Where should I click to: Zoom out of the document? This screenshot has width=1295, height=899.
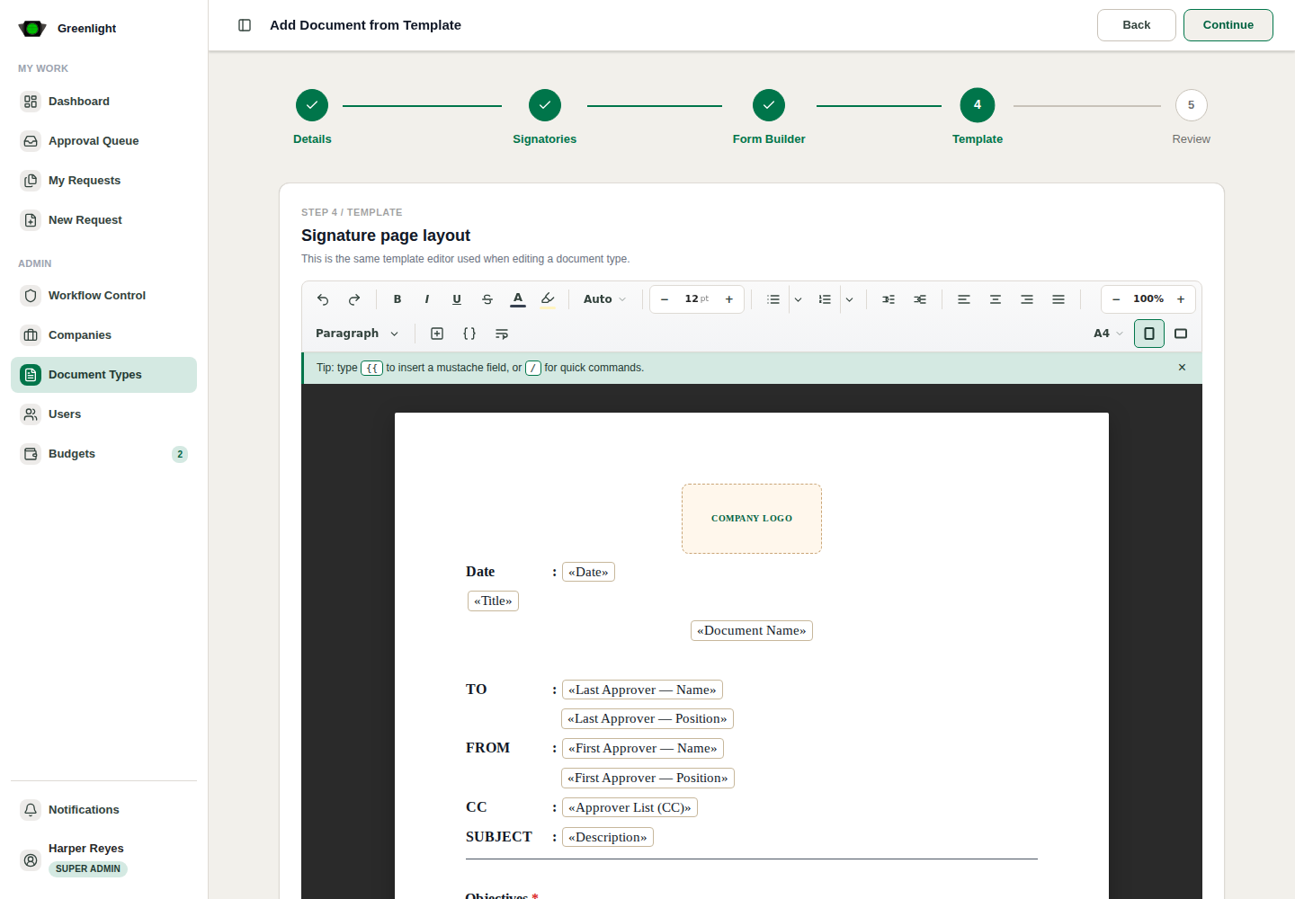tap(1116, 299)
